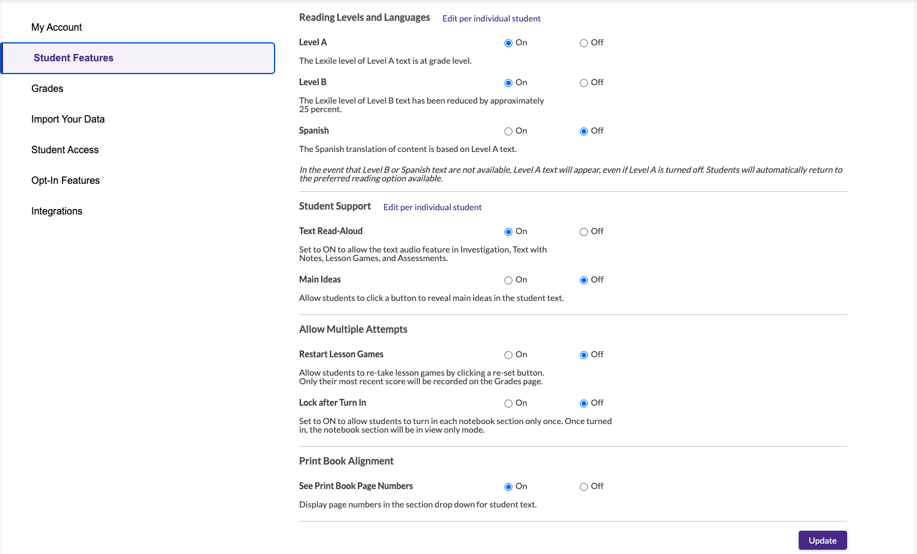
Task: Select On for Level B
Action: 508,83
